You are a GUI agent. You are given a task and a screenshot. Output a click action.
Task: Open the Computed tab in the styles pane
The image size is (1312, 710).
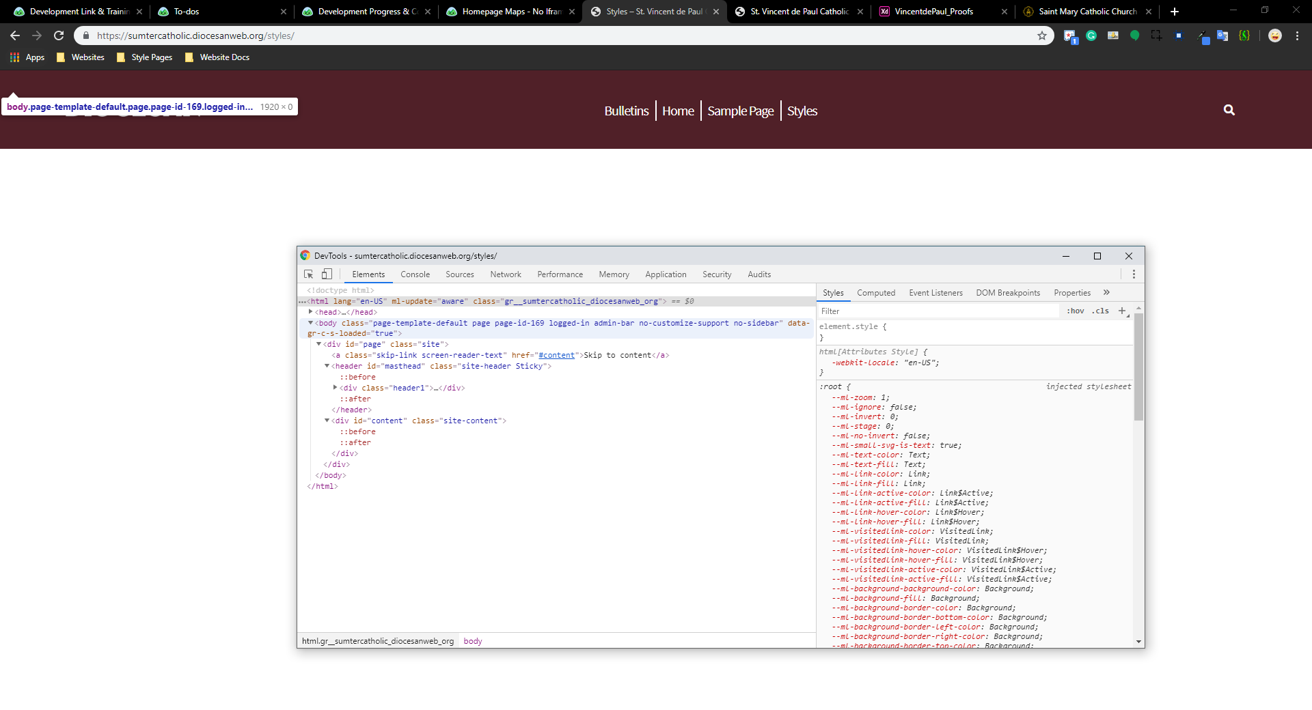[875, 293]
